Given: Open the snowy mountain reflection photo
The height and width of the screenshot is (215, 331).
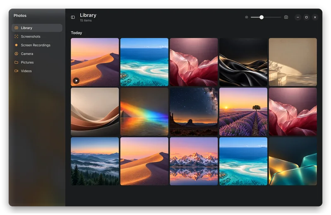Looking at the screenshot, I should (x=194, y=161).
